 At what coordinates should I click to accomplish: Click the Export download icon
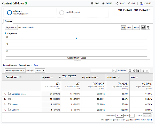point(103,3)
